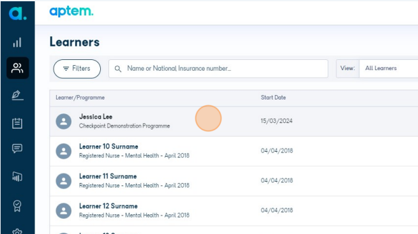Click Learner 10 Surname's avatar icon
Viewport: 418px width, 234px height.
pos(63,151)
